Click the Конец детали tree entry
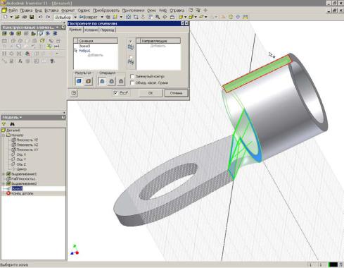344x268 pixels. click(23, 193)
